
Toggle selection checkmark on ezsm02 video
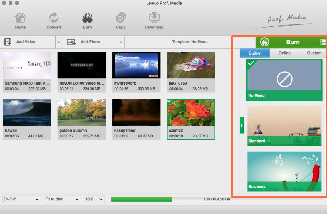pyautogui.click(x=170, y=101)
